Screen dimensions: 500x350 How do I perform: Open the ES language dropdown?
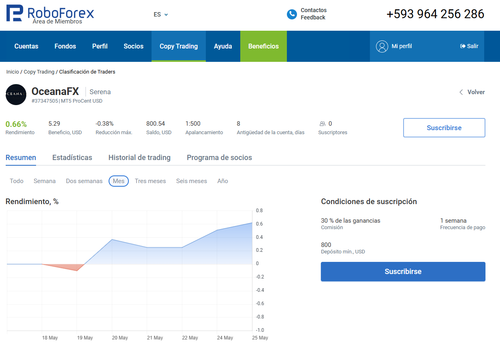click(x=161, y=15)
